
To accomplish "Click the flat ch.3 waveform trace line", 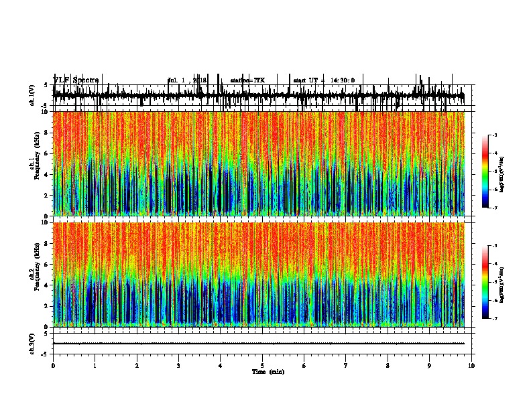I will coord(259,344).
